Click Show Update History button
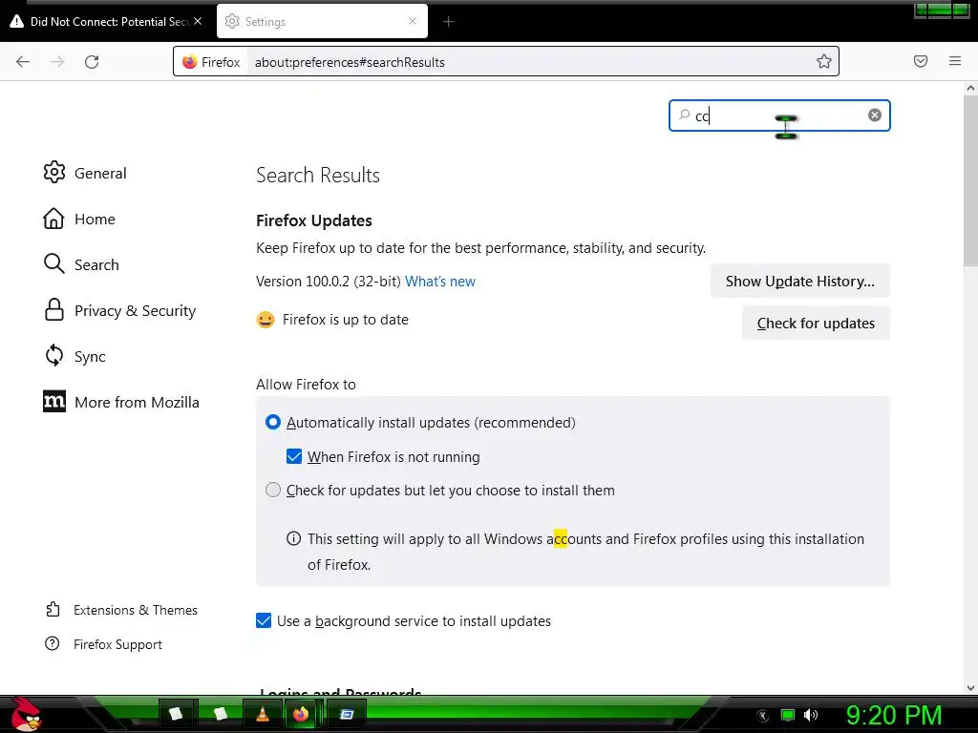Viewport: 978px width, 733px height. tap(799, 282)
